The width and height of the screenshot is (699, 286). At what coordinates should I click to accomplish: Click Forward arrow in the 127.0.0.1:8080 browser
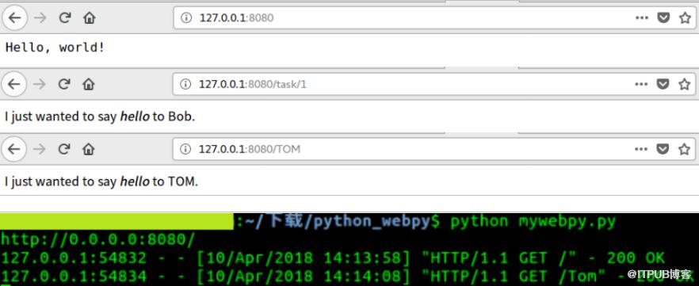click(x=40, y=17)
